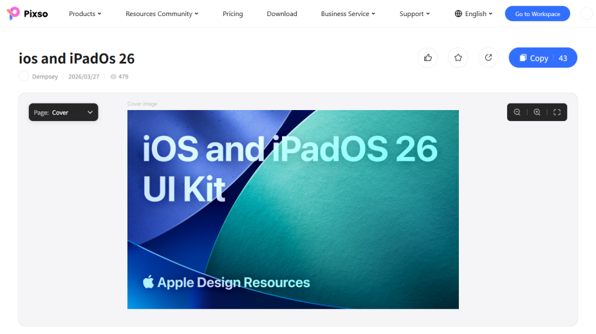This screenshot has height=334, width=596.
Task: Open the Download page
Action: coord(282,14)
